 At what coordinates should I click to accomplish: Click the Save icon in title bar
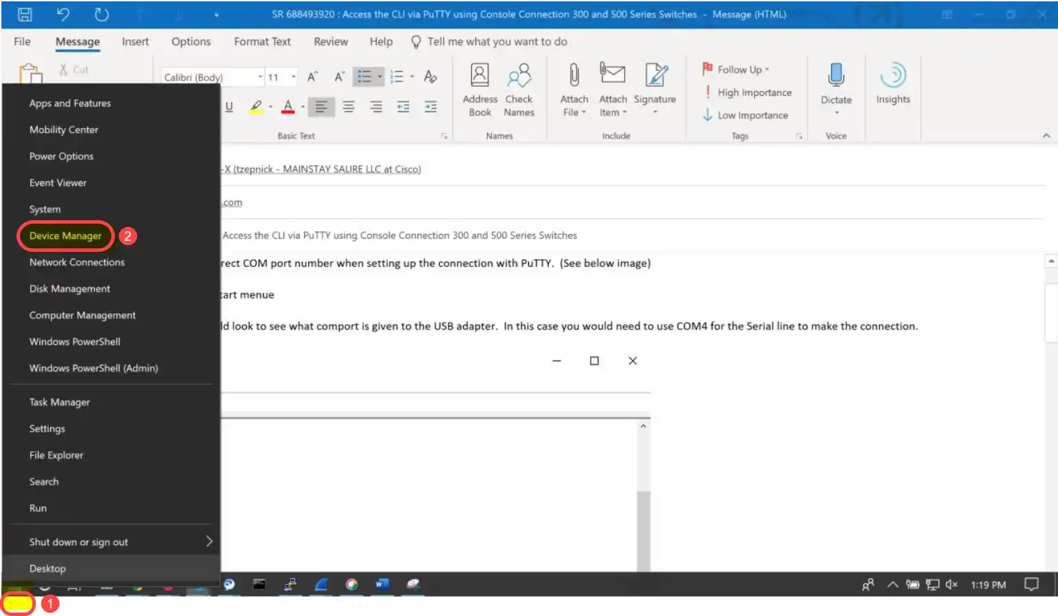[x=25, y=14]
